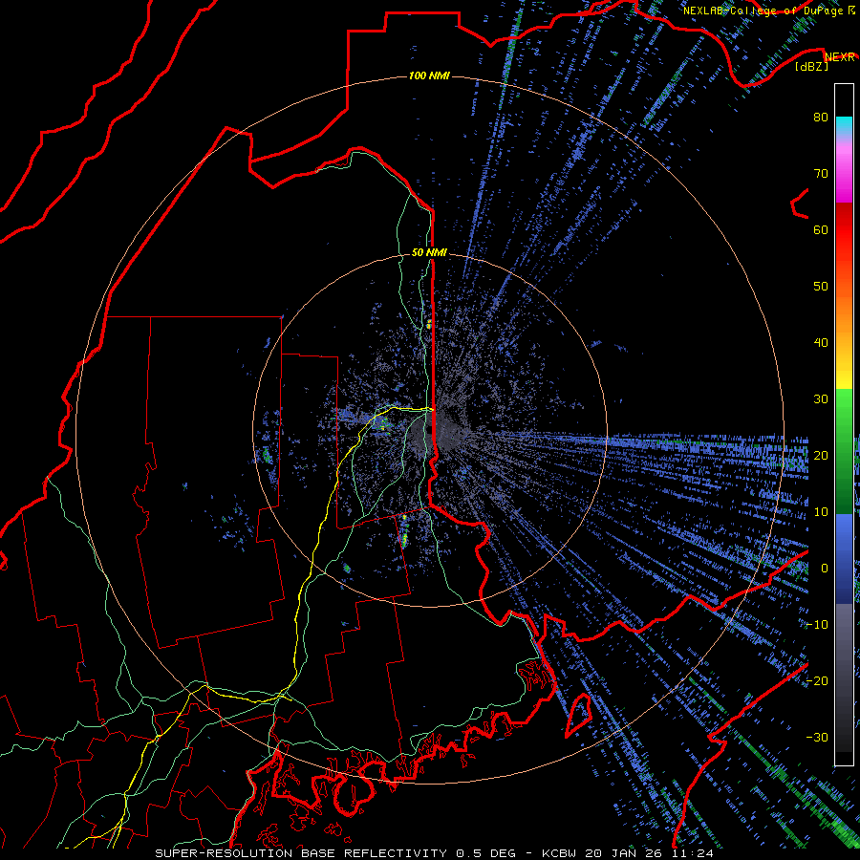The height and width of the screenshot is (860, 860).
Task: Click the 50 dBZ scale value
Action: point(821,287)
